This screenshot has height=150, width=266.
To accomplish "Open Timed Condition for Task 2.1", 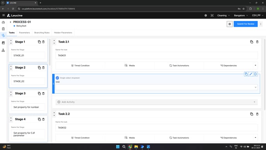I will [80, 66].
